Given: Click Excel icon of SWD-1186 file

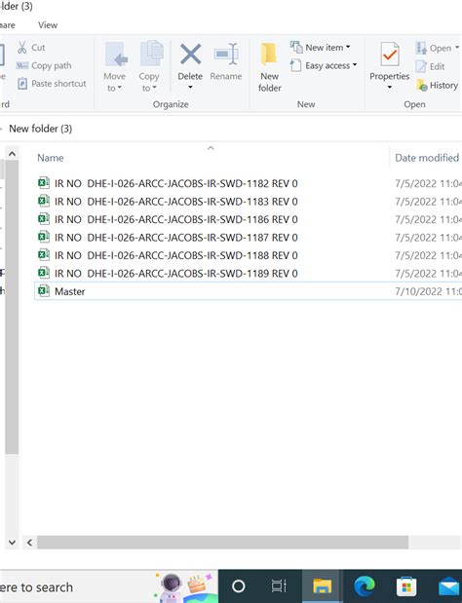Looking at the screenshot, I should (44, 219).
